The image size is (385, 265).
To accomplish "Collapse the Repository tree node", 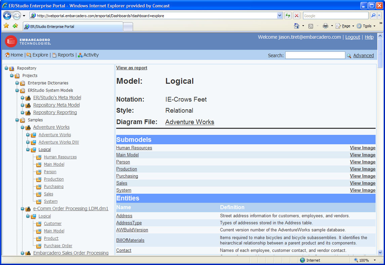I will pyautogui.click(x=6, y=68).
